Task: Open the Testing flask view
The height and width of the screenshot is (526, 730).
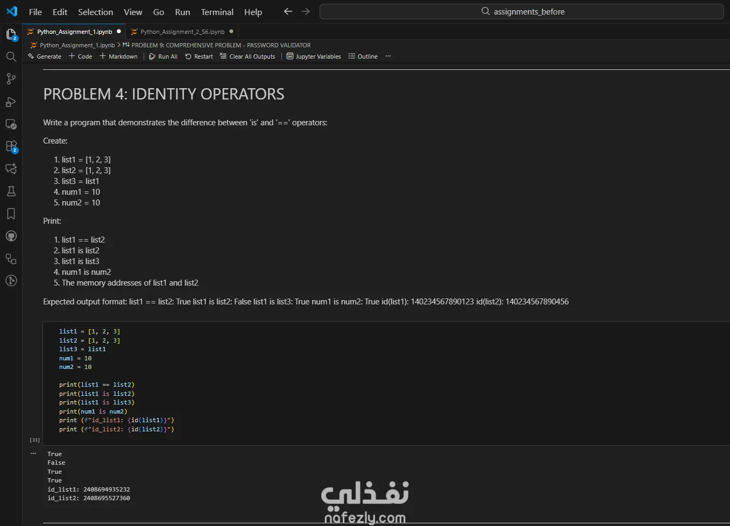Action: 11,191
